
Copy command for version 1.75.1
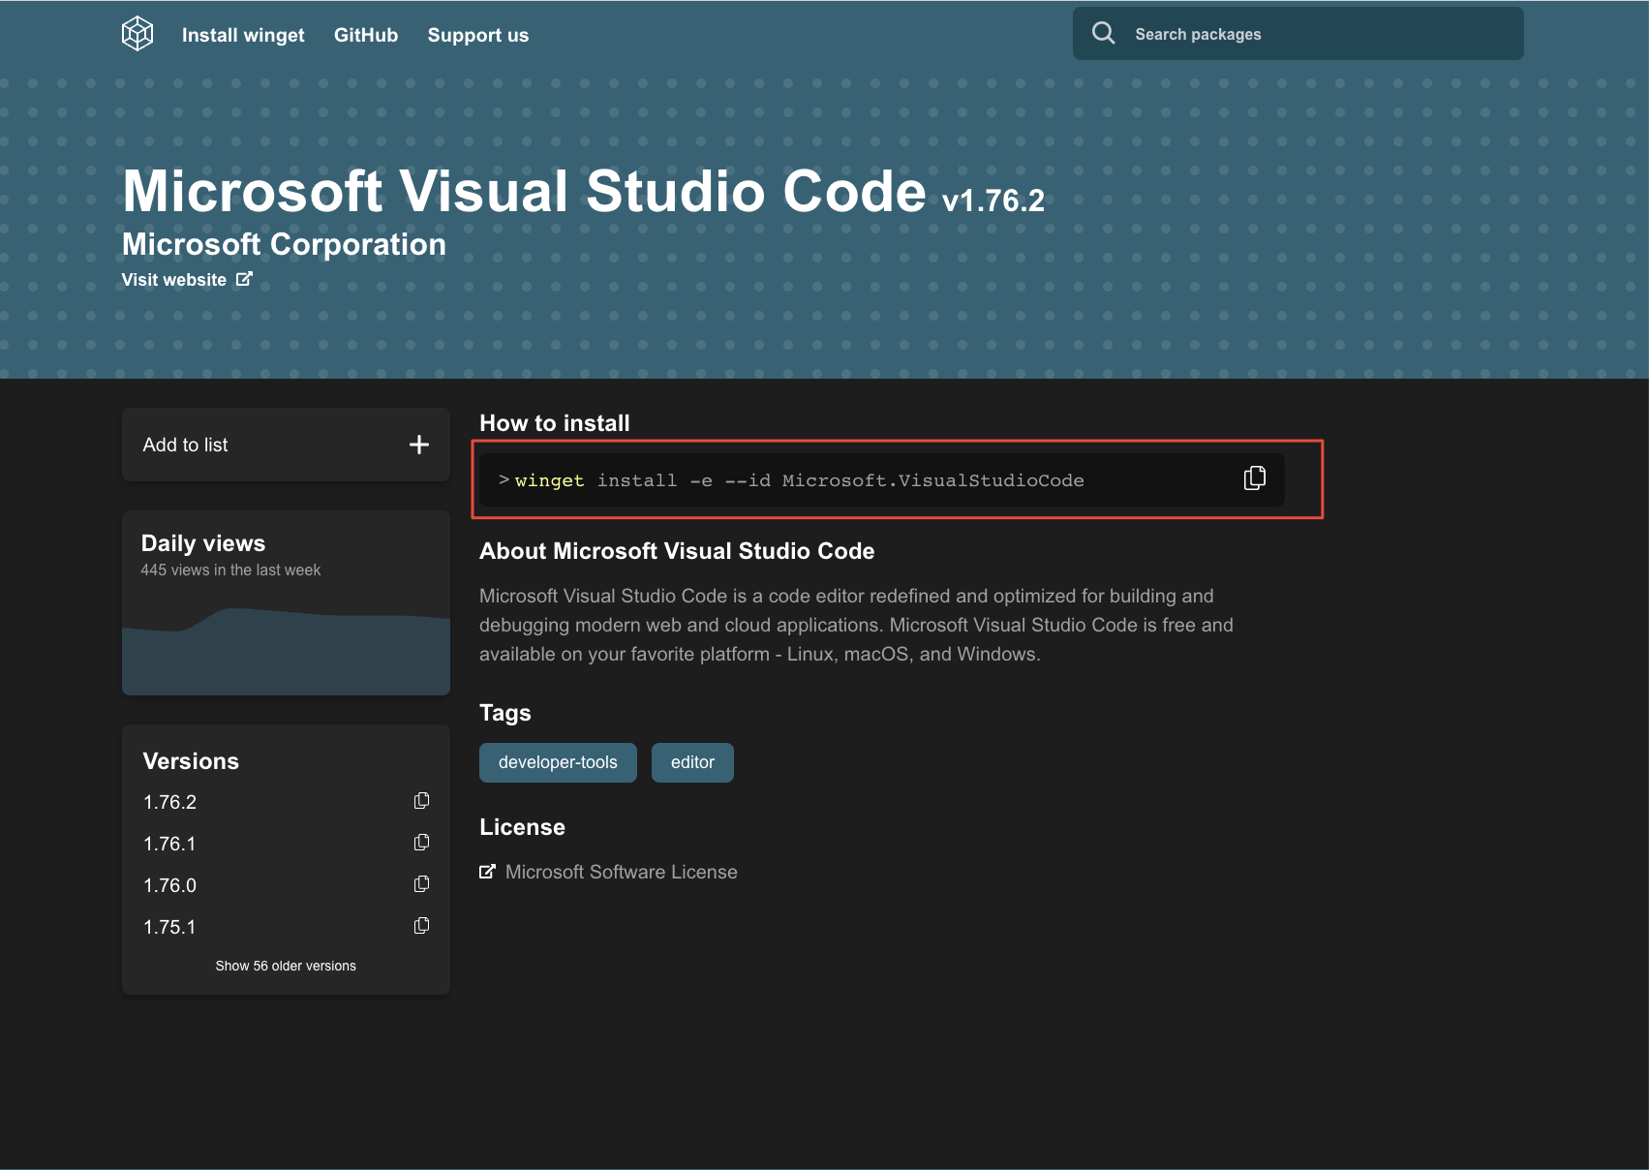(x=421, y=926)
